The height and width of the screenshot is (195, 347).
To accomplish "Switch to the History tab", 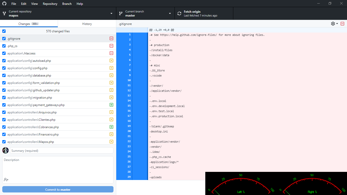I will 87,24.
